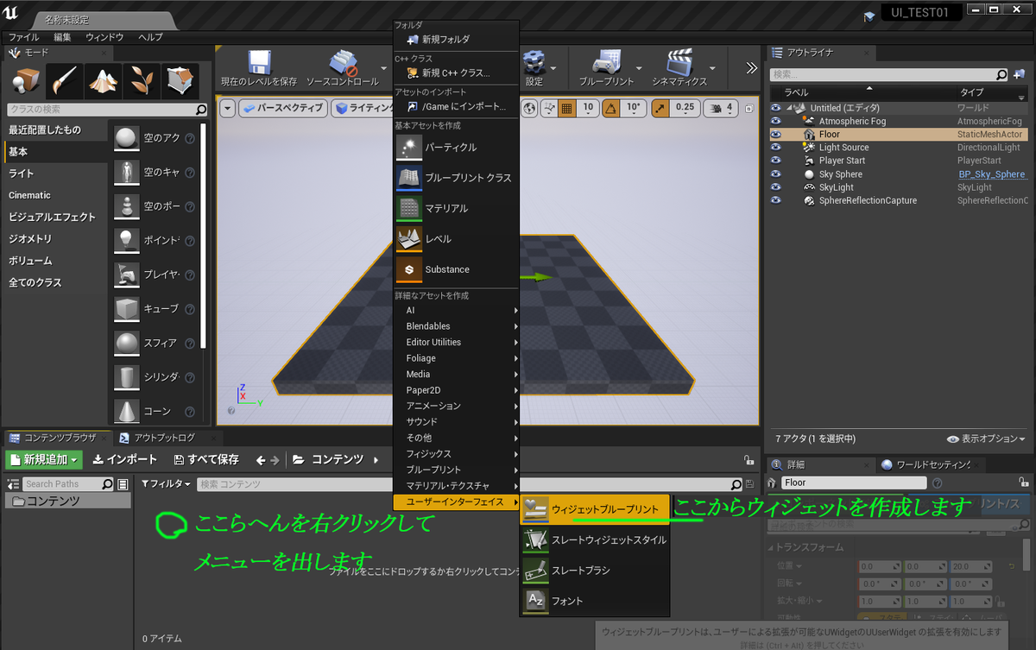This screenshot has width=1036, height=650.
Task: Click the content browser lock icon
Action: (749, 460)
